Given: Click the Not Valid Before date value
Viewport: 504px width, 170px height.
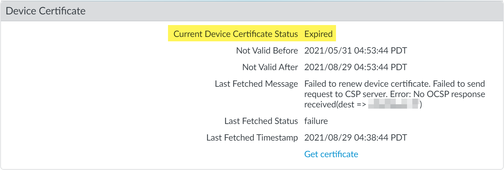Looking at the screenshot, I should [x=355, y=50].
